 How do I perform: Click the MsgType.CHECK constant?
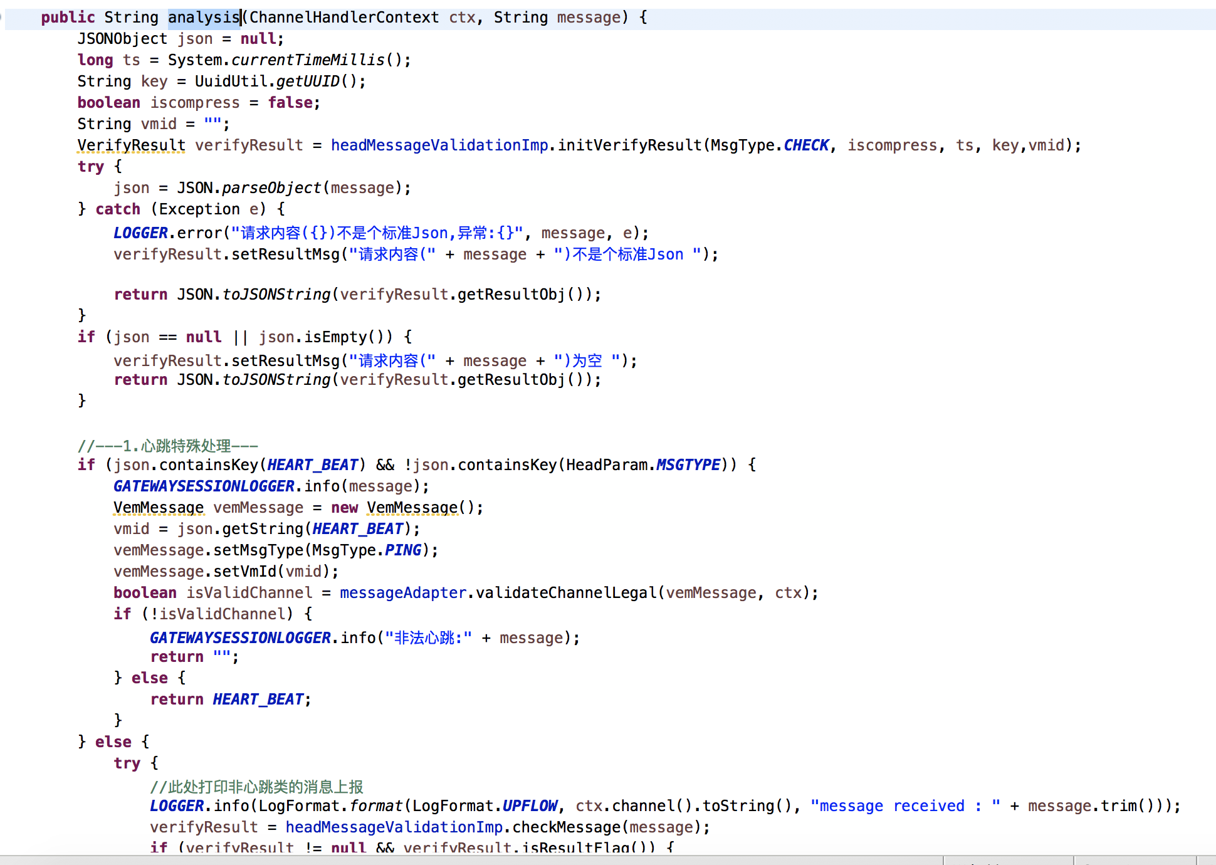tap(806, 145)
